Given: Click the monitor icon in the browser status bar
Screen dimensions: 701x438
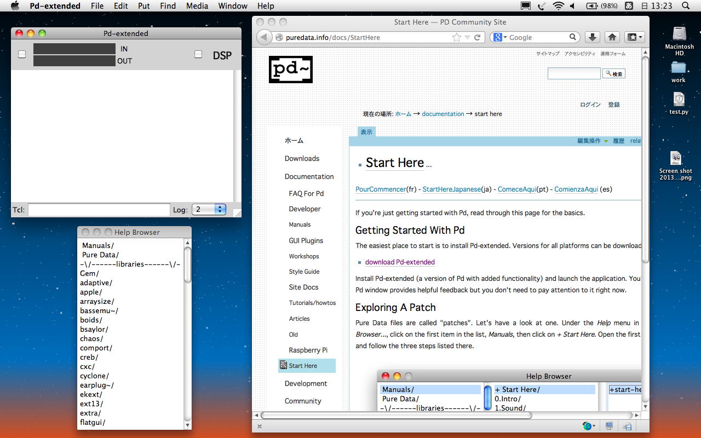Looking at the screenshot, I should [x=609, y=426].
